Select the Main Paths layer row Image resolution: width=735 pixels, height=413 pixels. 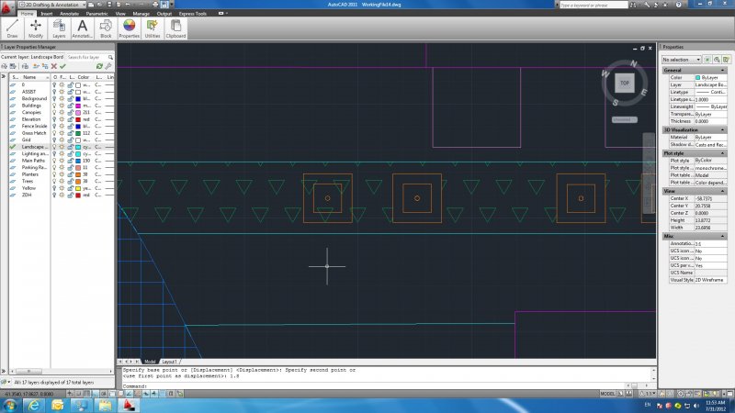62,161
